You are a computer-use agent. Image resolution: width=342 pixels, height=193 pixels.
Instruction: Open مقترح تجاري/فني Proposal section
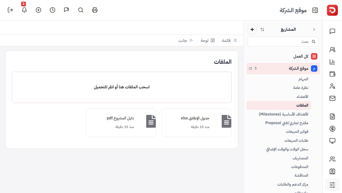pos(287,123)
